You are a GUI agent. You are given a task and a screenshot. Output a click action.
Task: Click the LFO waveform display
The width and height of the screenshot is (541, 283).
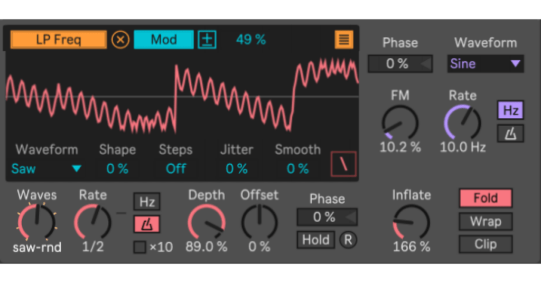pyautogui.click(x=182, y=97)
